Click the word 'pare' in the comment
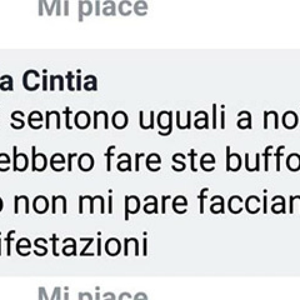Image resolution: width=300 pixels, height=300 pixels. 155,204
